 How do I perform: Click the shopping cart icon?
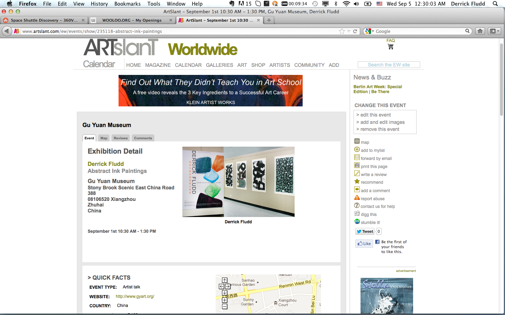click(390, 47)
